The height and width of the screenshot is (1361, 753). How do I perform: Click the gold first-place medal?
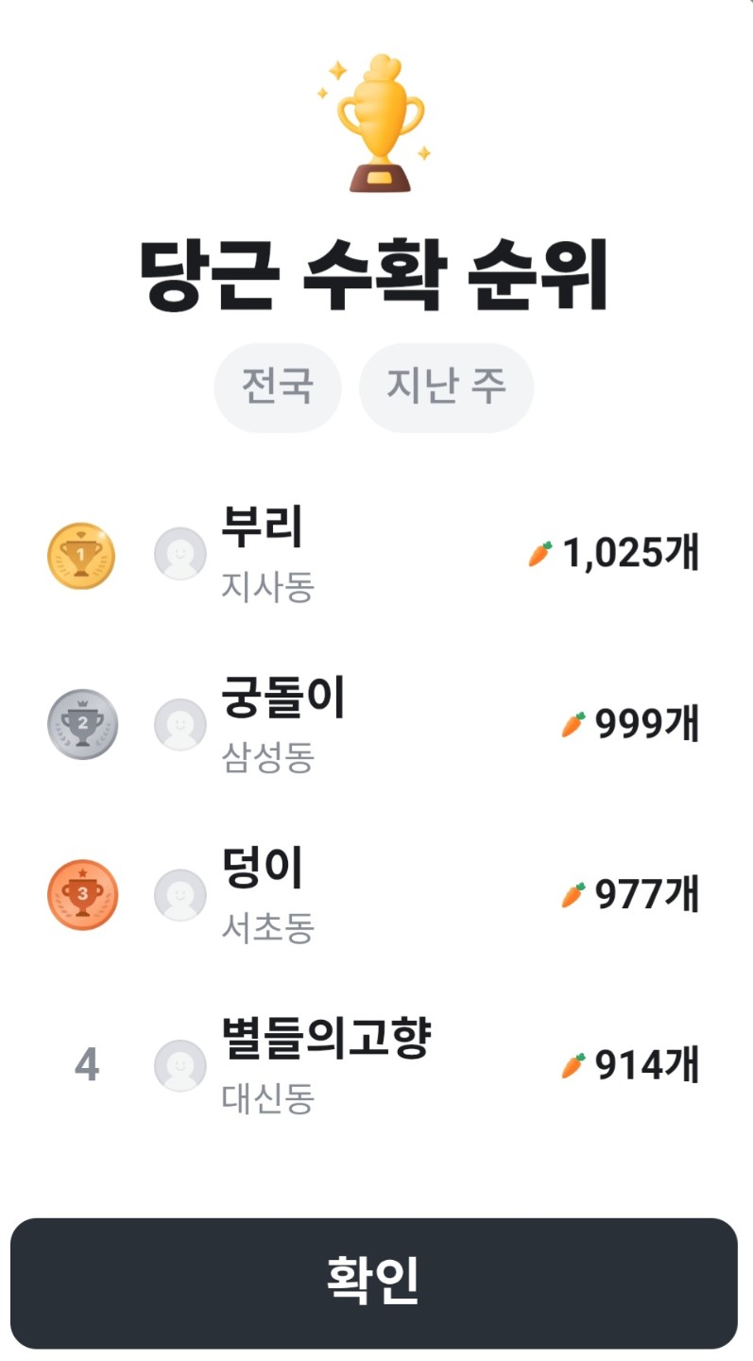coord(81,556)
